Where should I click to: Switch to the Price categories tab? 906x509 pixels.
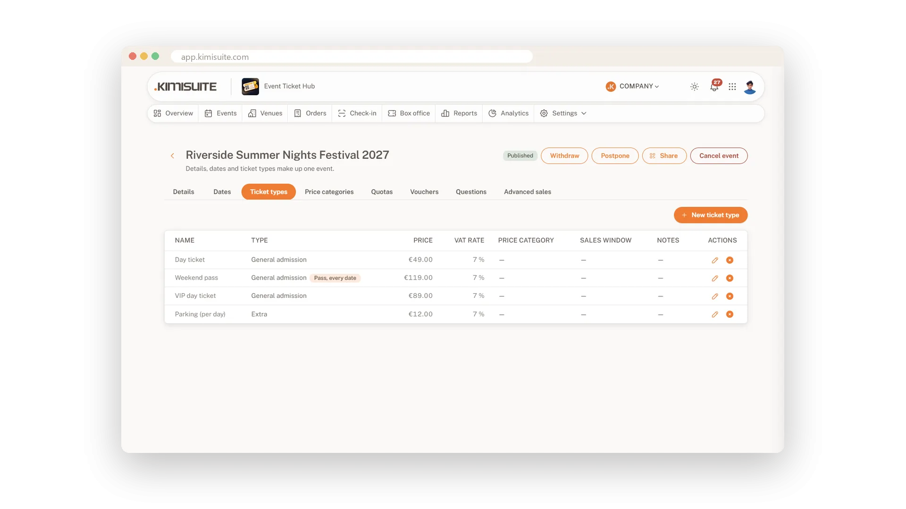click(x=329, y=192)
